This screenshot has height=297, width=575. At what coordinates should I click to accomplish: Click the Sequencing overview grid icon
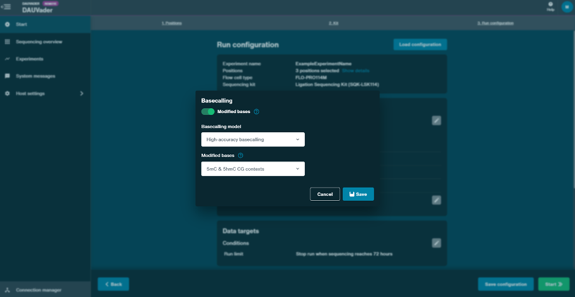8,42
